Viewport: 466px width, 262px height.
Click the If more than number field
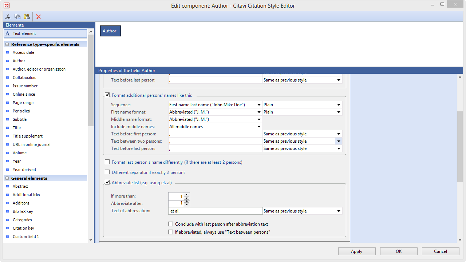coord(176,196)
